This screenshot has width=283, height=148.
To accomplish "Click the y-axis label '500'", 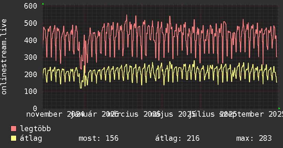I will (31, 23).
